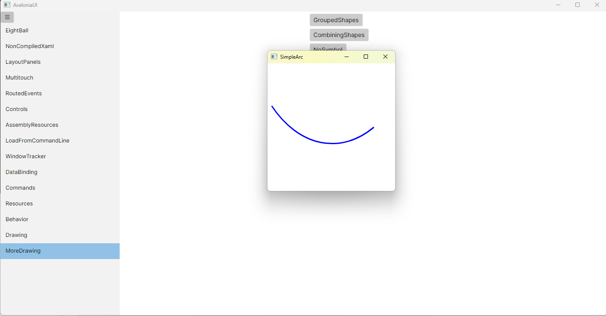Open the Multitouch sidebar item

click(x=60, y=78)
